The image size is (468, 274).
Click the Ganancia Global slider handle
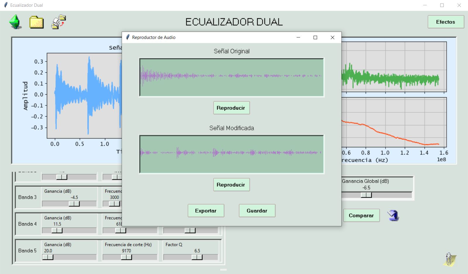(366, 195)
